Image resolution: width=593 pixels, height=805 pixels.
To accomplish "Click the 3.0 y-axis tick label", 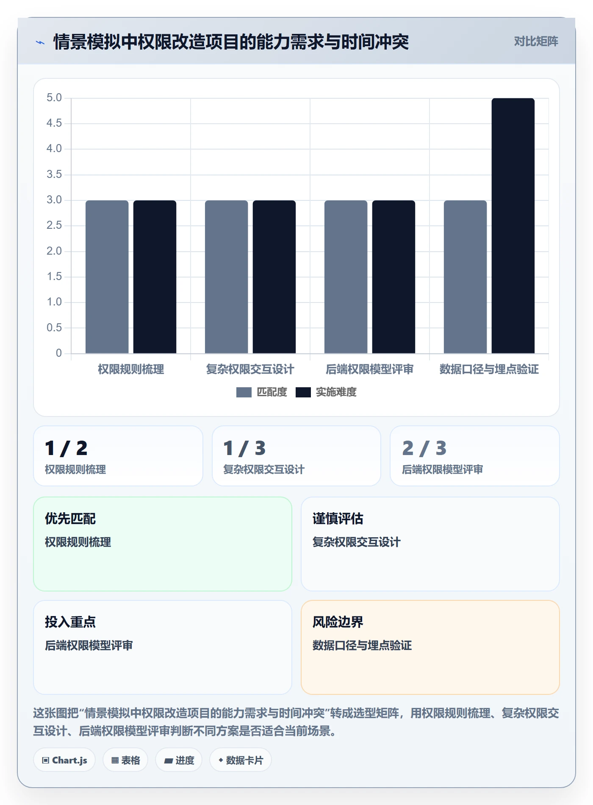I will [x=54, y=200].
